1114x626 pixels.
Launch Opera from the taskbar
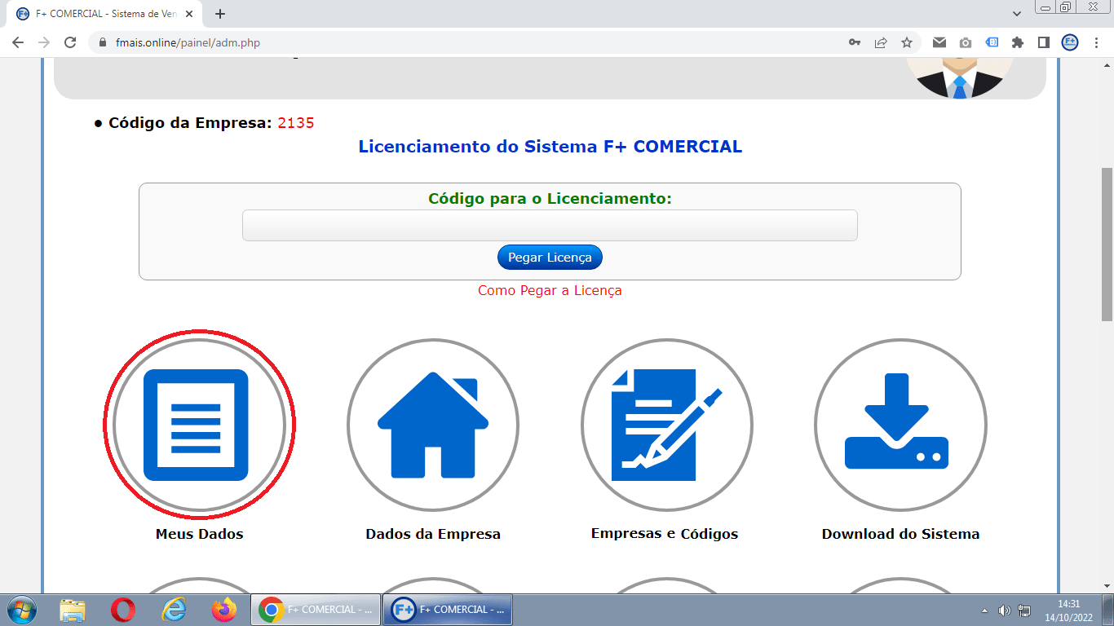pos(123,610)
